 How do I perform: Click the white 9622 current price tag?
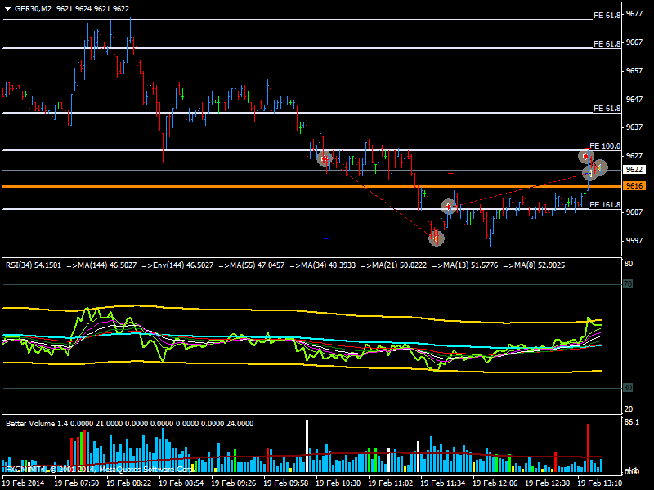(635, 170)
